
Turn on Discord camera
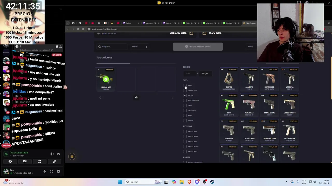10,161
